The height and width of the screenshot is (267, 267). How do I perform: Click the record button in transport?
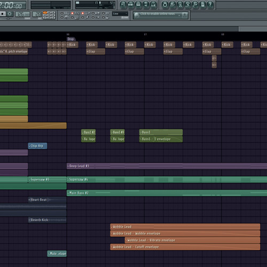click(10, 14)
